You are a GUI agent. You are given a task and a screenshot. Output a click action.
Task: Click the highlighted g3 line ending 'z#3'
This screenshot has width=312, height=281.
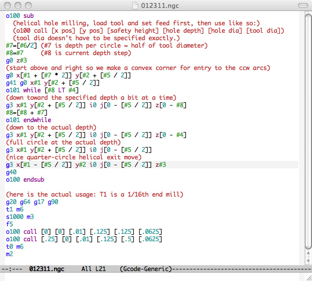click(86, 165)
